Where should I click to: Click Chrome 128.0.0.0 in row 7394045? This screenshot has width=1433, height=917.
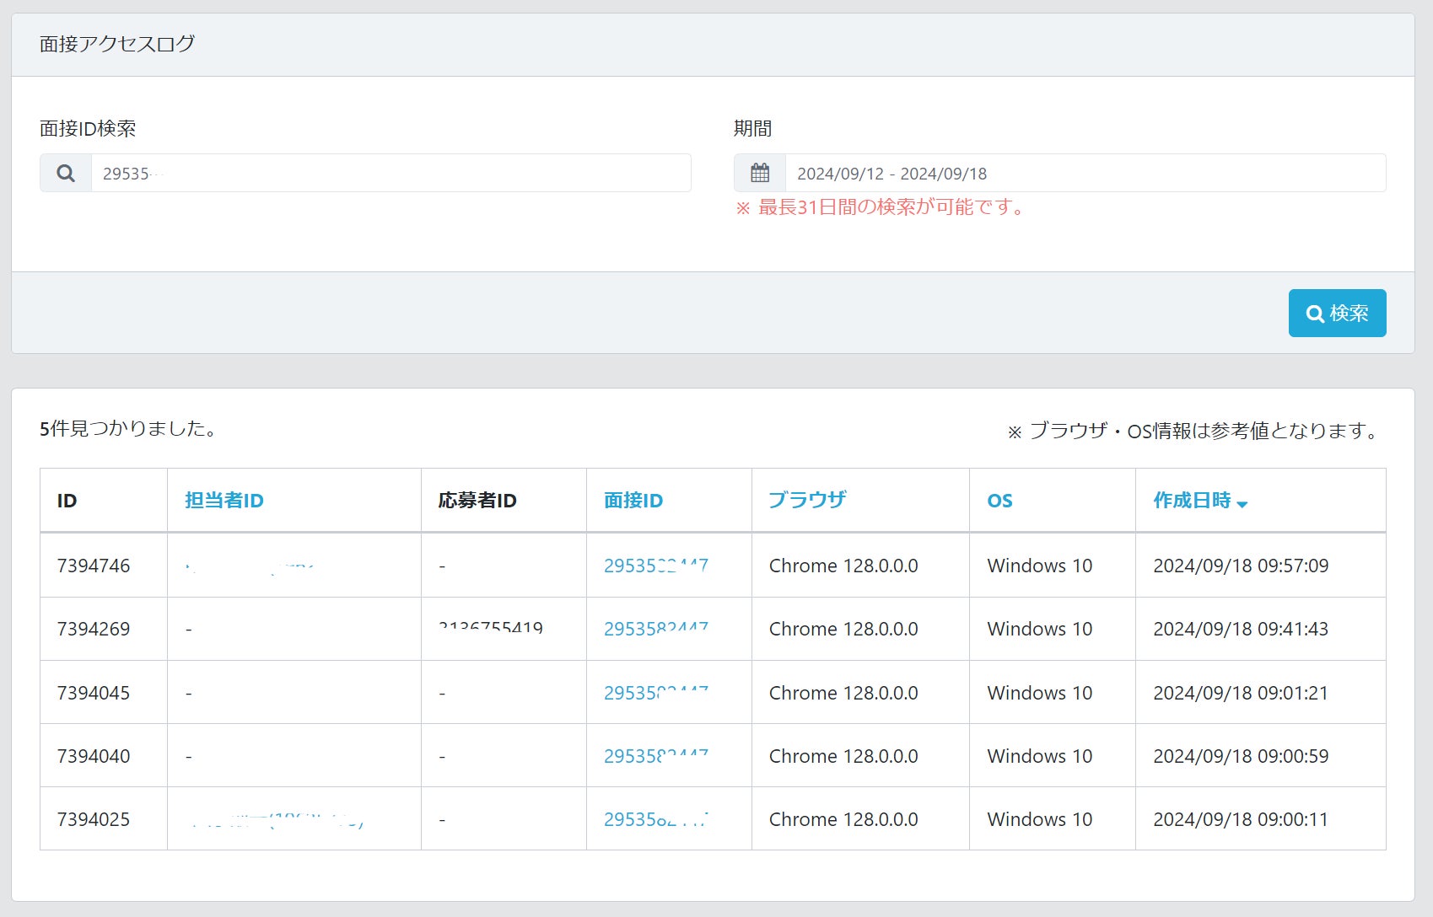[843, 693]
